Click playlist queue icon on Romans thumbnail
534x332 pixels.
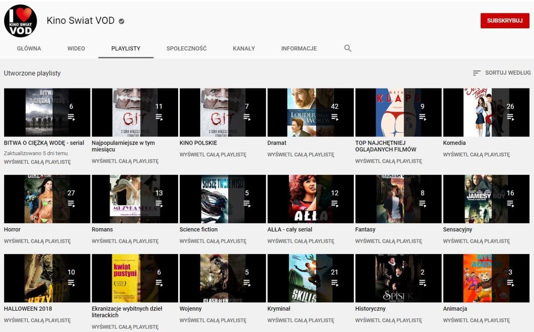click(159, 204)
